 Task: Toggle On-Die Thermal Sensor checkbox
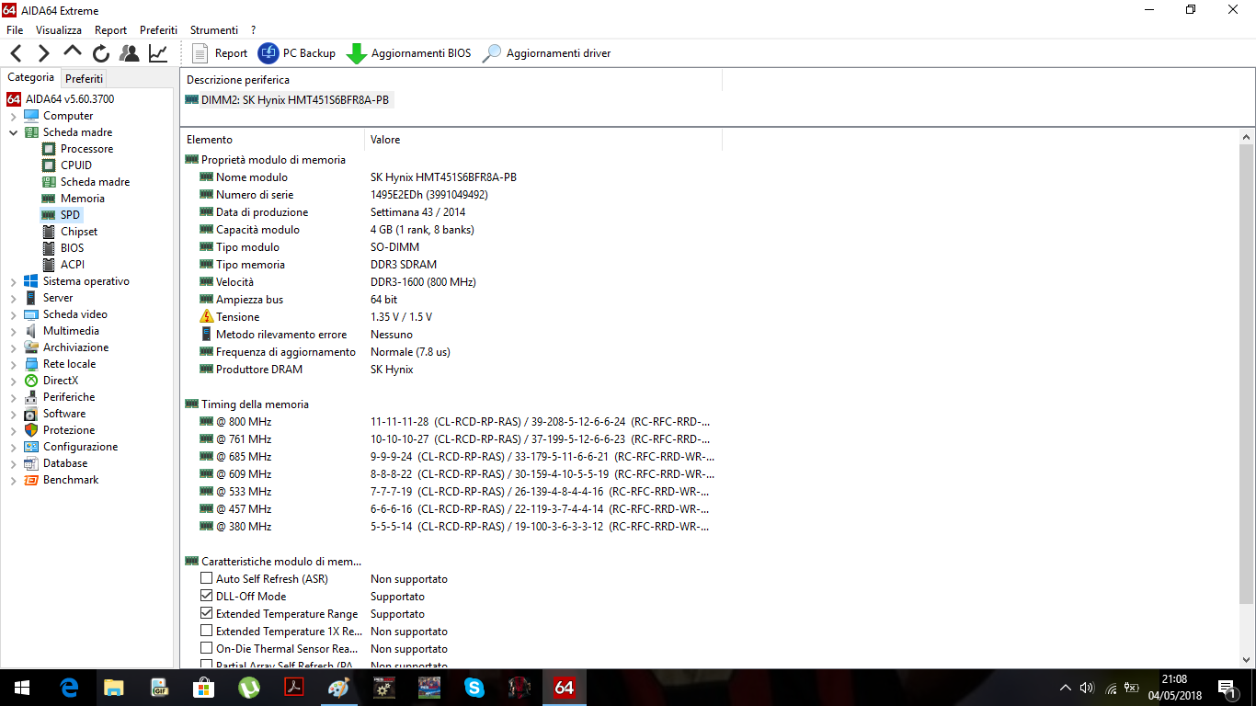point(206,649)
